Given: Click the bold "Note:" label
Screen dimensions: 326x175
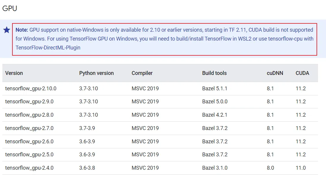Looking at the screenshot, I should [22, 30].
